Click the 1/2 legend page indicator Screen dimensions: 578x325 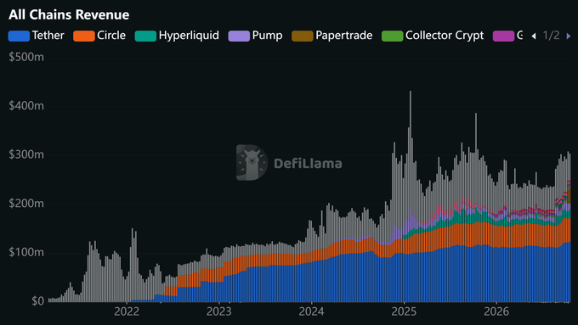551,36
